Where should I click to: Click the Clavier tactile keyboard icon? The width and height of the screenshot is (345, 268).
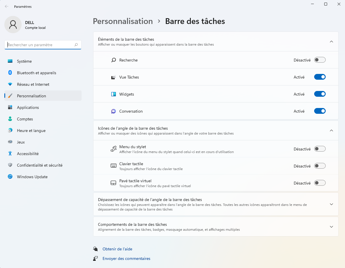point(114,166)
